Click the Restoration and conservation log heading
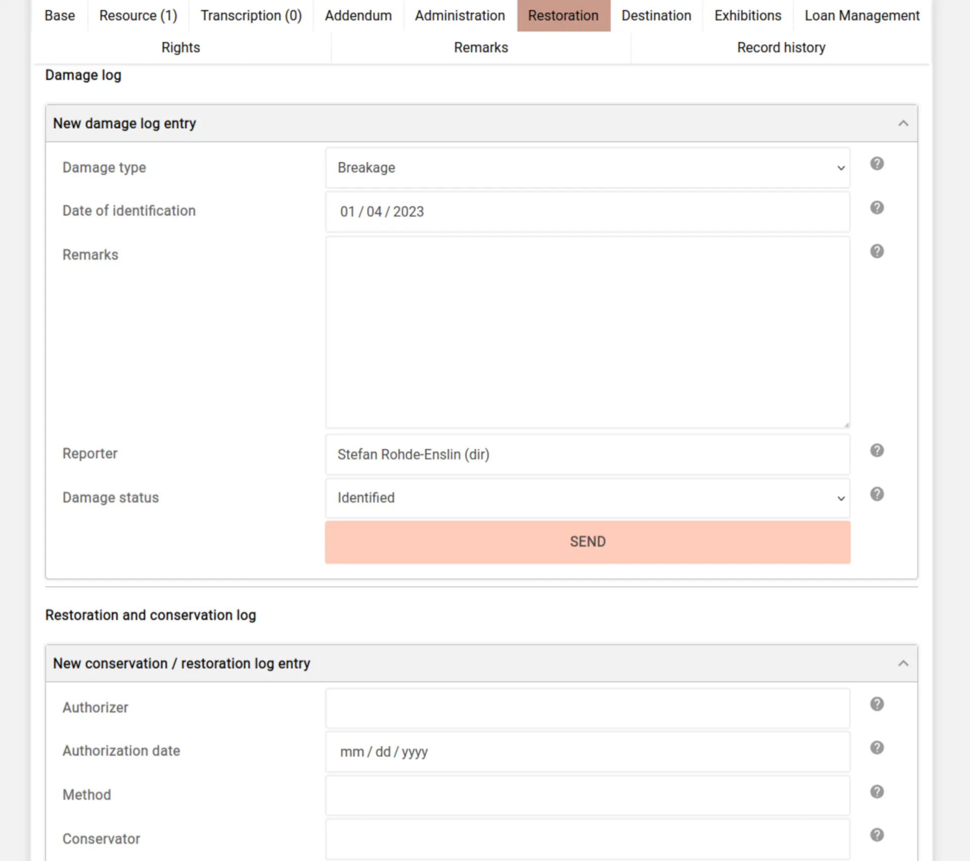 click(x=151, y=615)
